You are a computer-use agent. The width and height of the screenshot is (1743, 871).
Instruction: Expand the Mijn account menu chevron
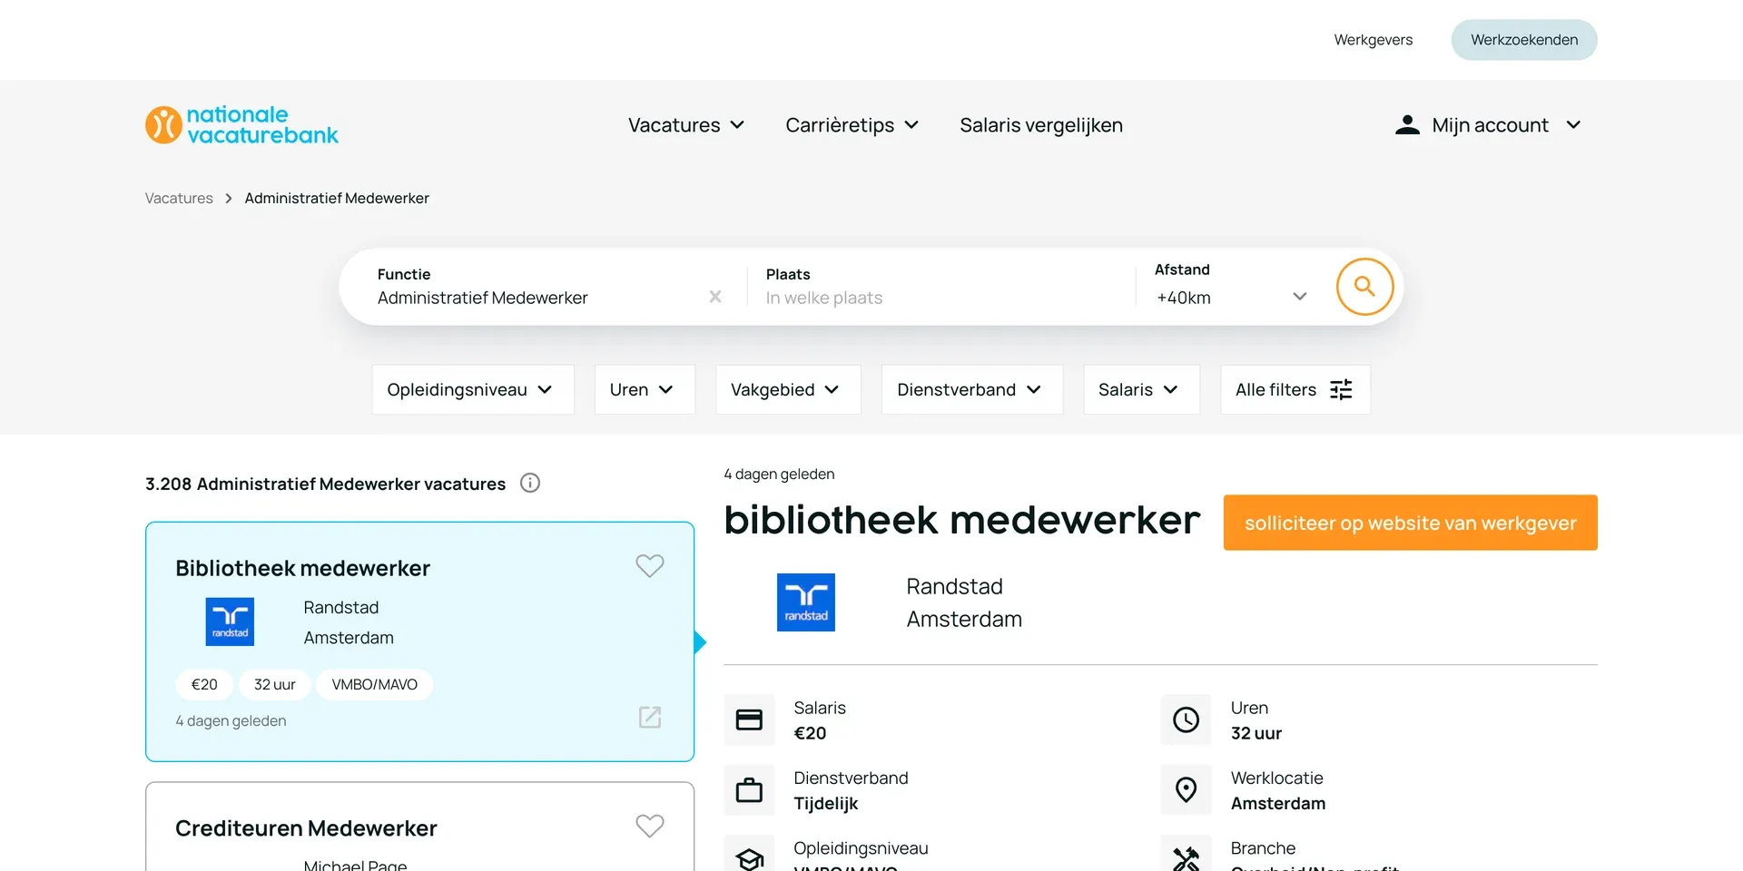pyautogui.click(x=1573, y=125)
